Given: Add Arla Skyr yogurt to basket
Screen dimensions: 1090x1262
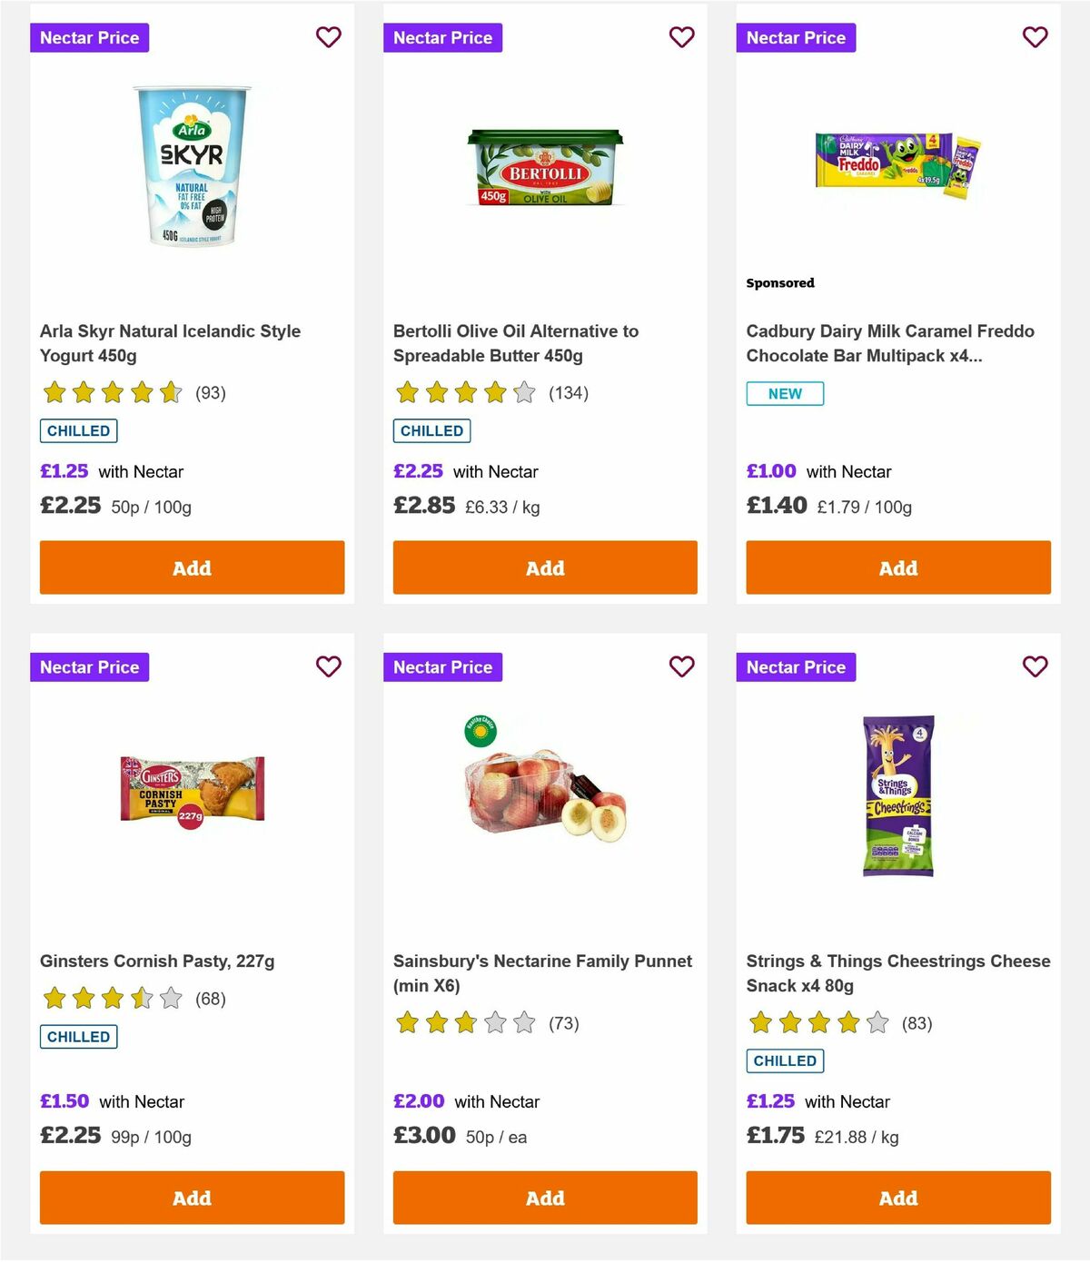Looking at the screenshot, I should [x=191, y=567].
